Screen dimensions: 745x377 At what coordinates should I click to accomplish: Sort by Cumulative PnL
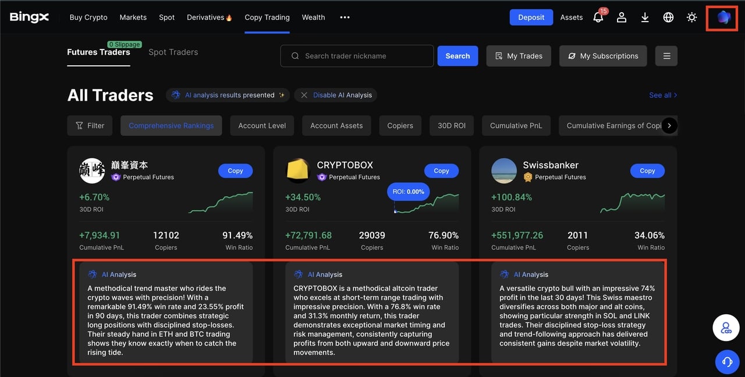click(x=516, y=126)
